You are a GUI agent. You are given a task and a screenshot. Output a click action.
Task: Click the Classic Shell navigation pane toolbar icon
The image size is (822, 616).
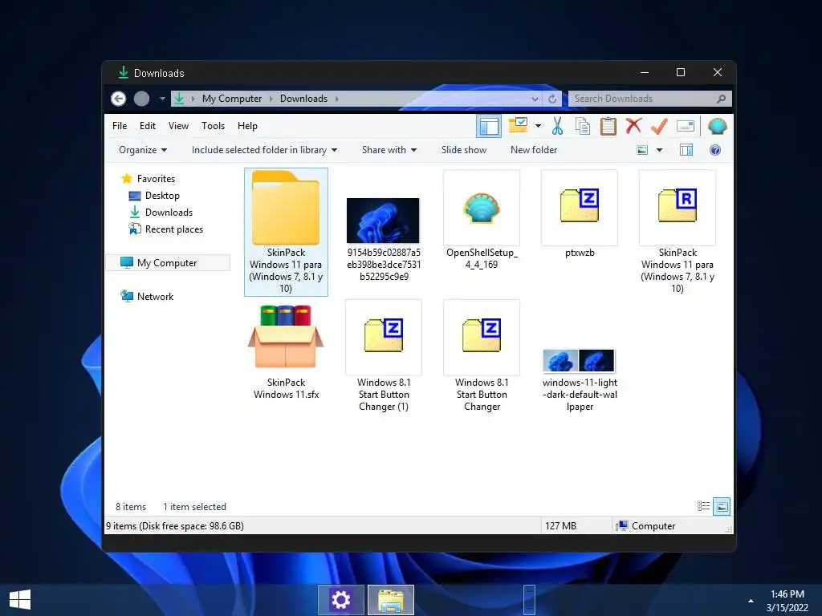click(x=489, y=126)
